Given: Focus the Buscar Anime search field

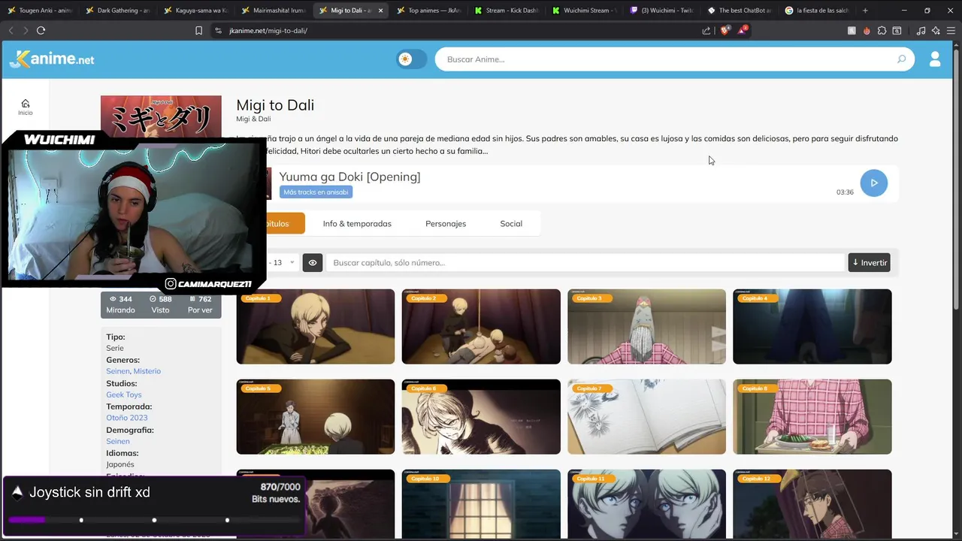Looking at the screenshot, I should 665,59.
